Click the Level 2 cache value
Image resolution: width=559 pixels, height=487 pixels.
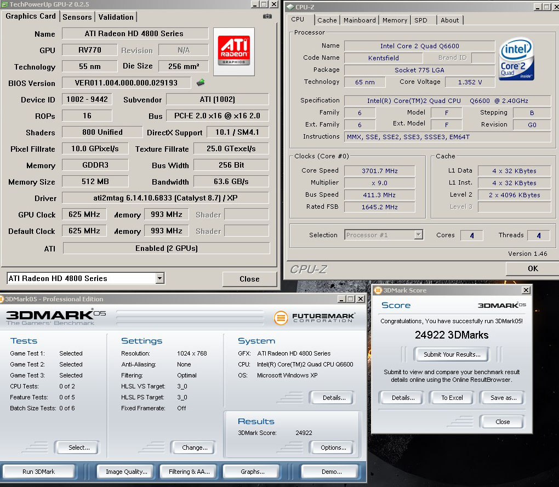click(514, 195)
